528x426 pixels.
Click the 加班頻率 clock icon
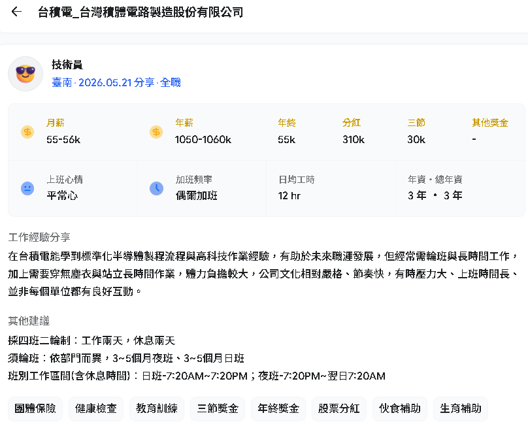pos(156,188)
